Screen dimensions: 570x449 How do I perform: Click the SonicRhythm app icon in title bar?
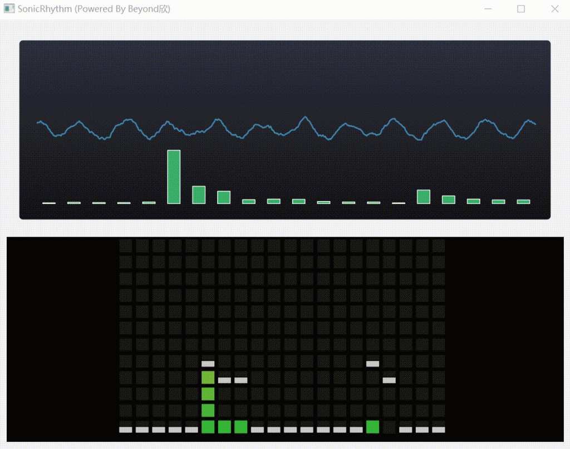pos(9,9)
